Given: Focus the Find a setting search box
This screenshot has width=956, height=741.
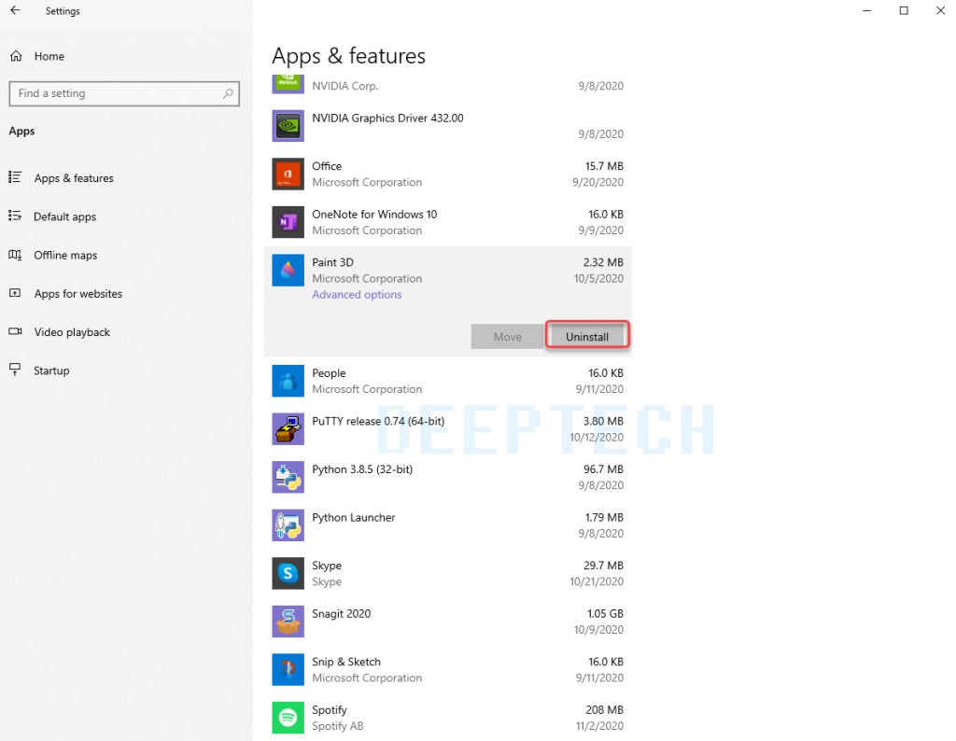Looking at the screenshot, I should 124,94.
